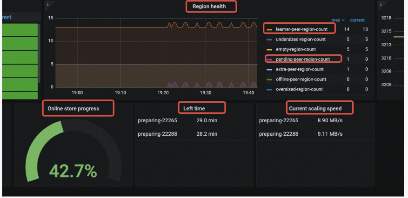Pick color for empty-region-count swatch
Image resolution: width=408 pixels, height=198 pixels.
point(269,49)
